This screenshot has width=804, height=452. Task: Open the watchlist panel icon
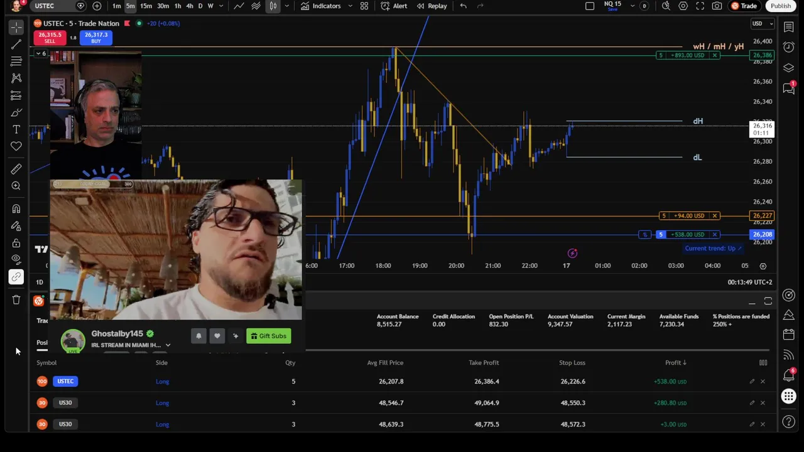pyautogui.click(x=789, y=27)
